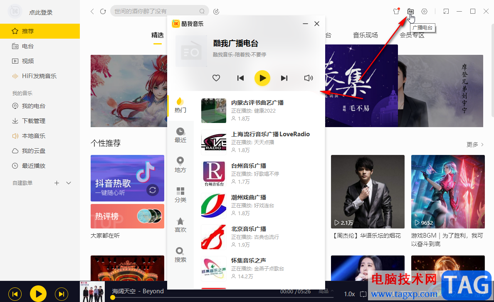Viewport: 494px width, 302px height.
Task: Switch to the 精选 tab
Action: click(x=158, y=35)
